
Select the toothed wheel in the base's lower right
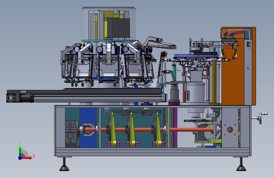click(x=212, y=131)
